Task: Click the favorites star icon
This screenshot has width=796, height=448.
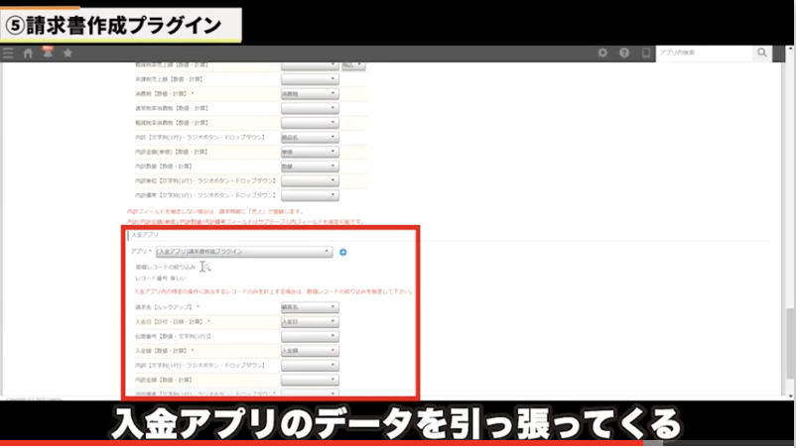Action: coord(66,53)
